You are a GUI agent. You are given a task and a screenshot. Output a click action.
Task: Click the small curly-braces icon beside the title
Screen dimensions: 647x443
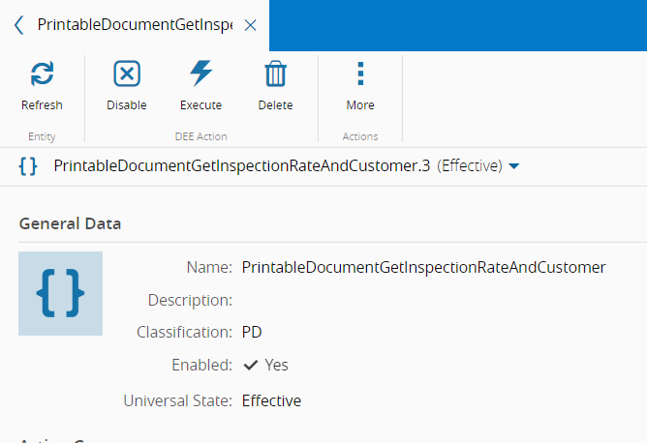coord(28,166)
